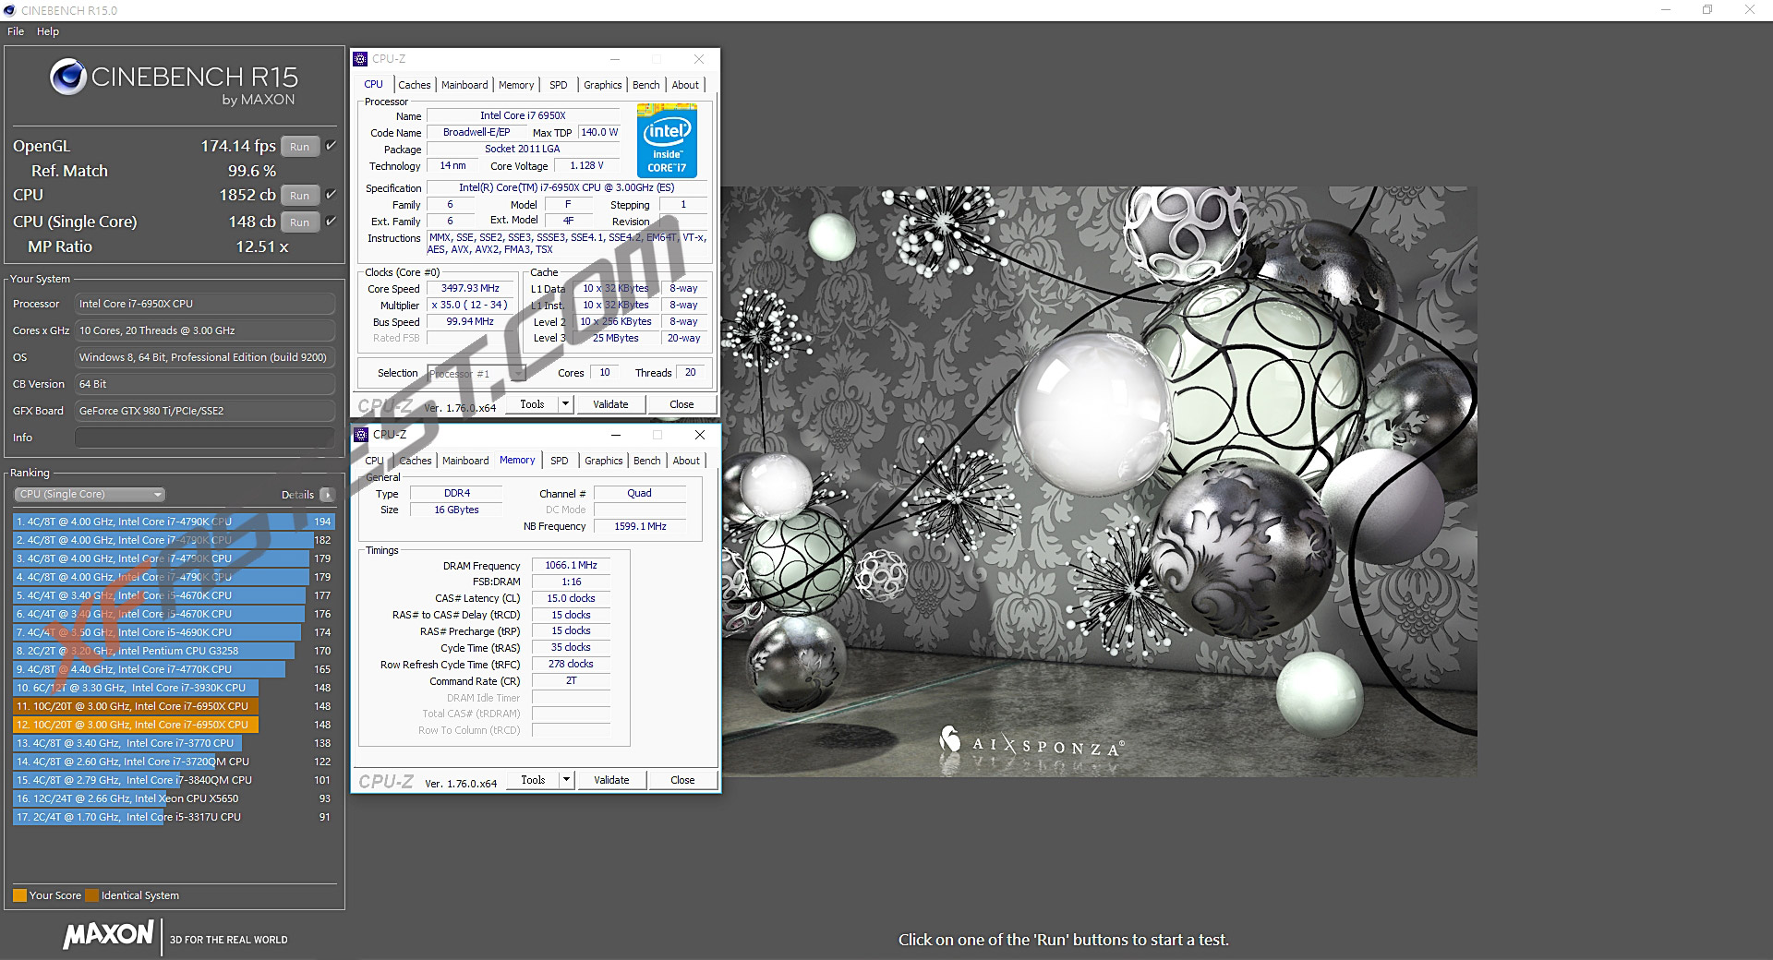Run the CPU (Single Core) benchmark
Image resolution: width=1773 pixels, height=960 pixels.
point(300,222)
